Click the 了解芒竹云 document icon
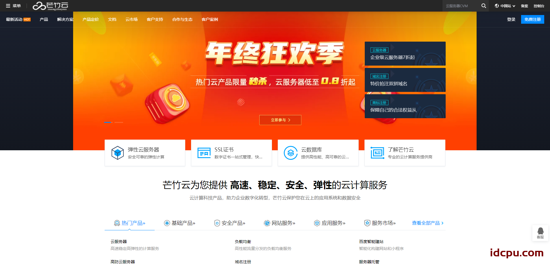This screenshot has width=550, height=265. tap(377, 153)
